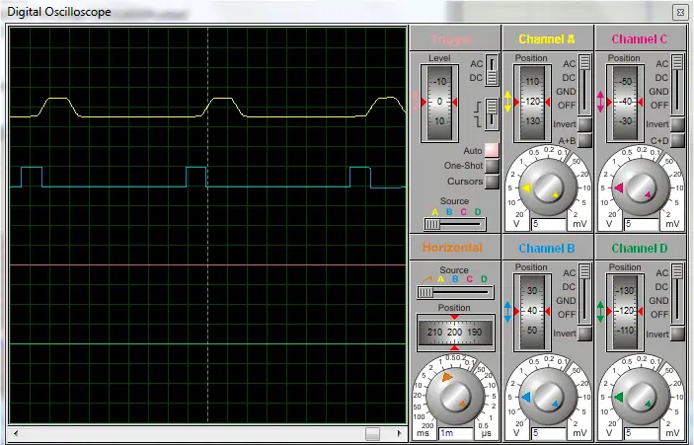Toggle Channel D Invert button
Viewport: 694px width, 445px height.
coord(677,334)
